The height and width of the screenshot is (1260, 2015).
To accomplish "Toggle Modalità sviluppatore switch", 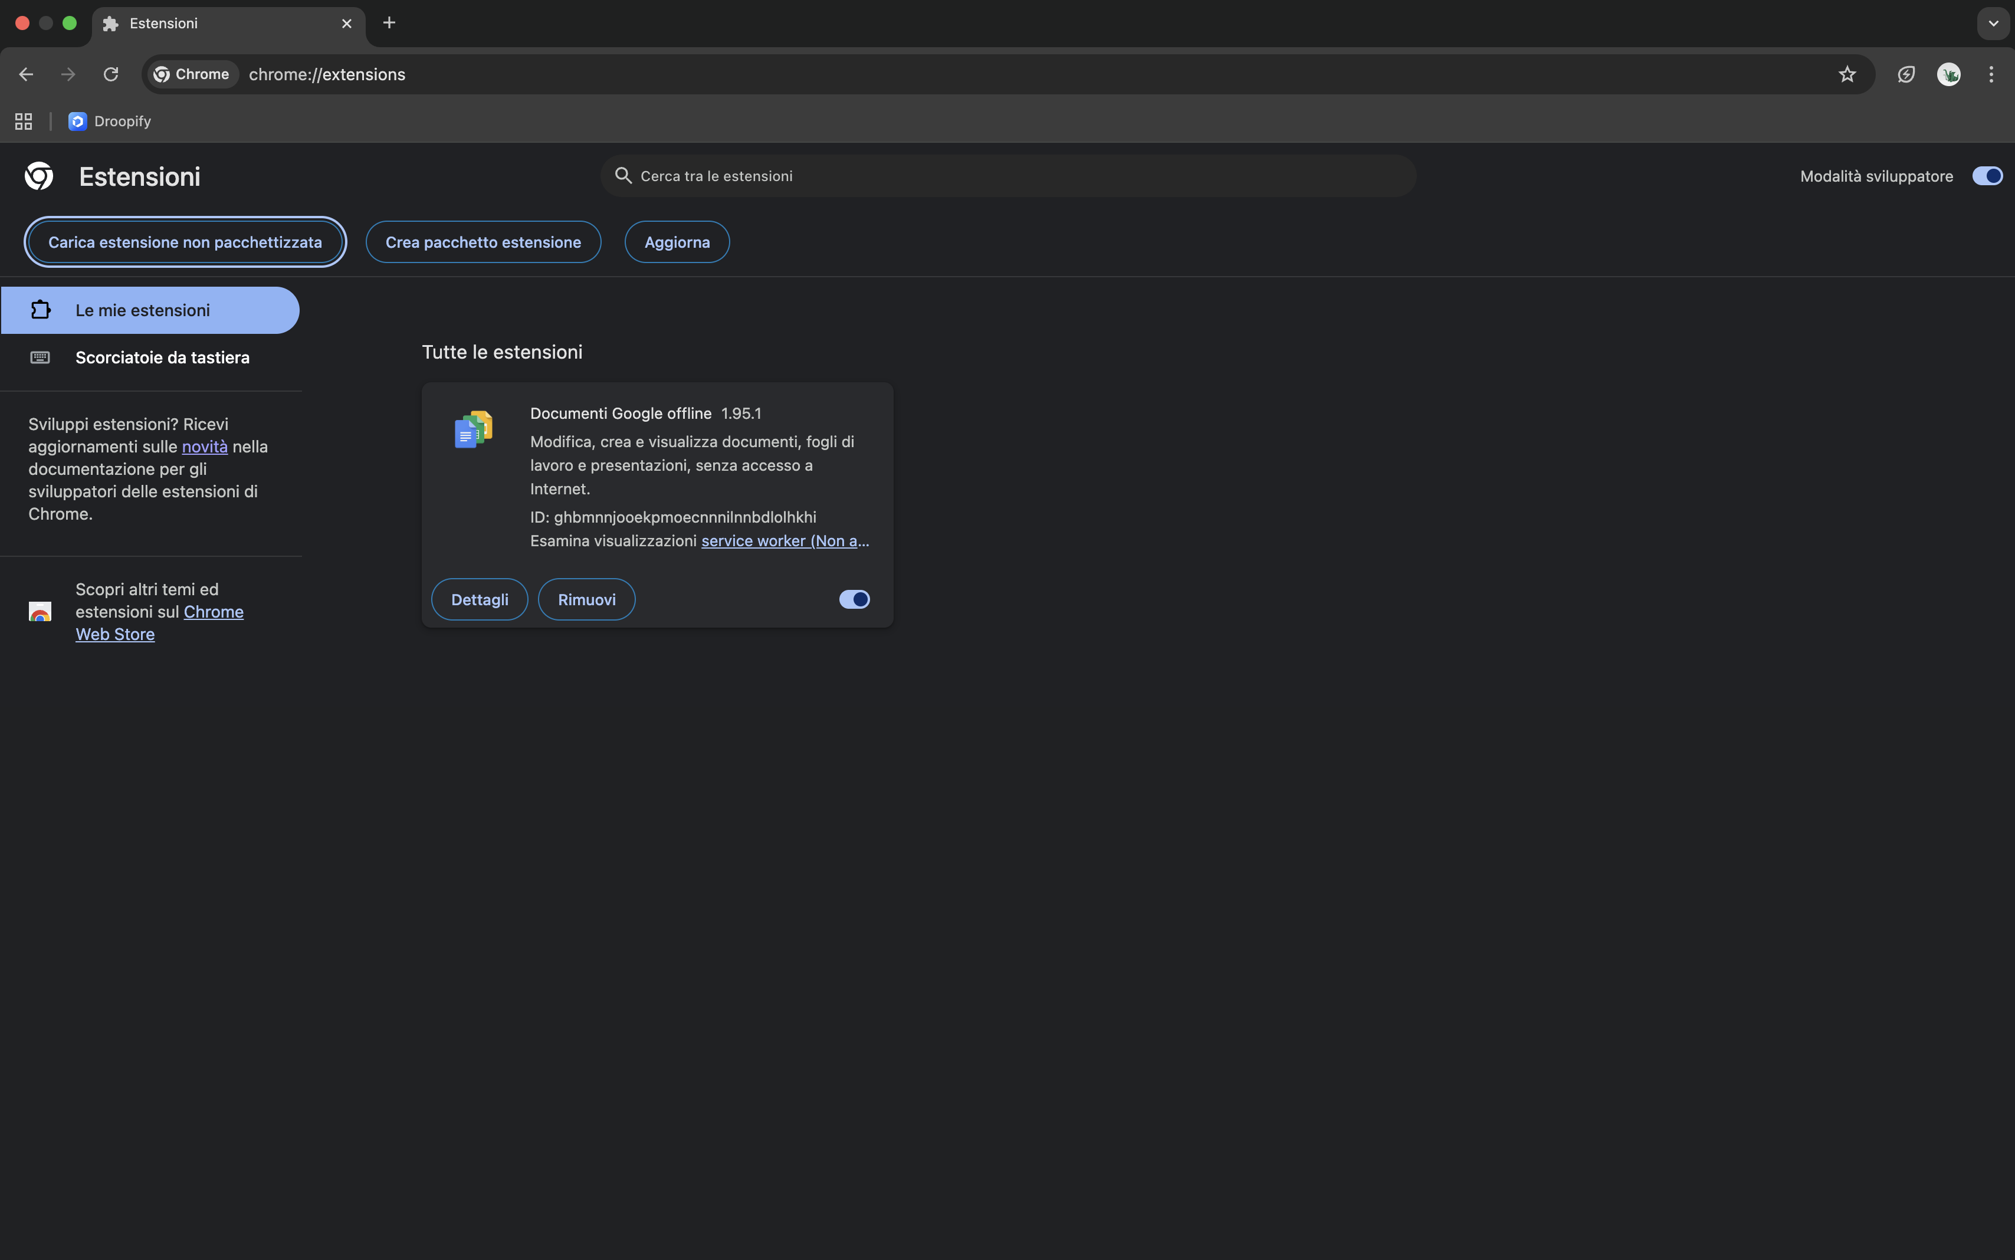I will (1987, 176).
